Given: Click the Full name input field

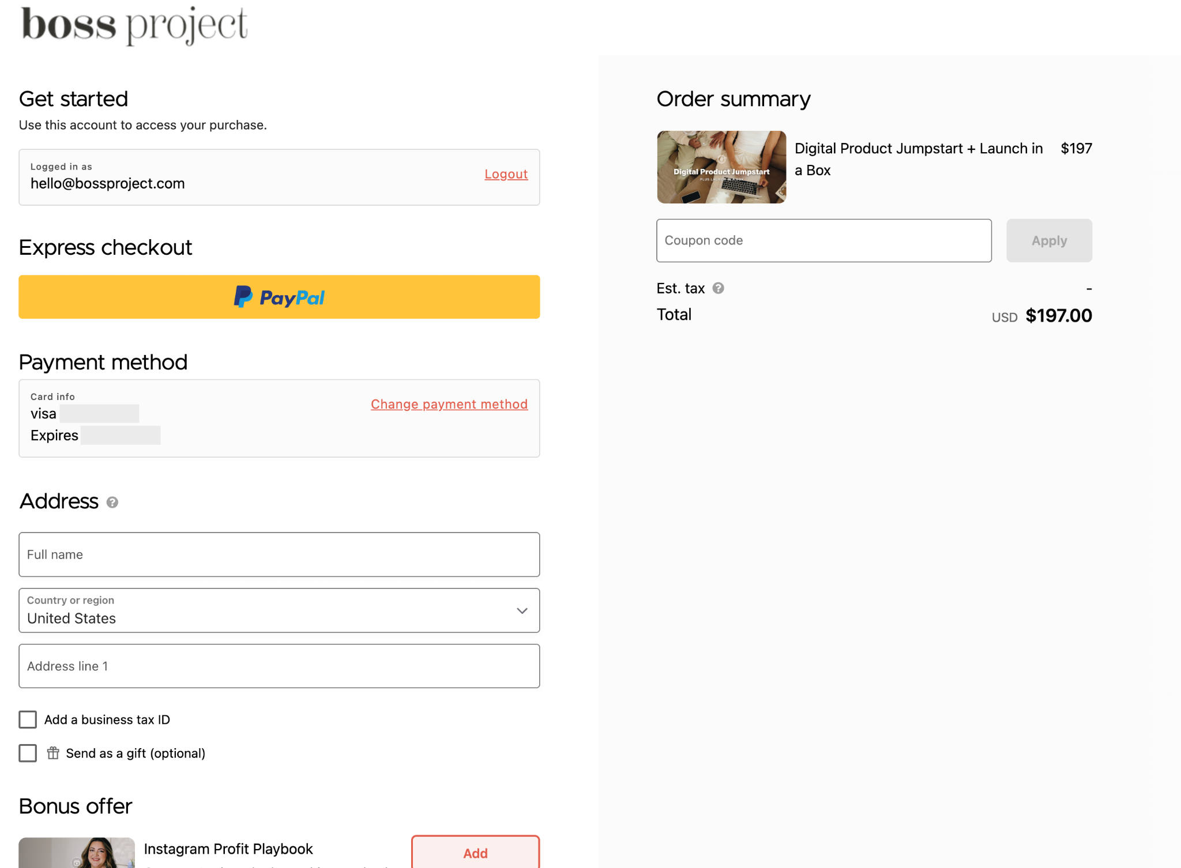Looking at the screenshot, I should click(279, 554).
